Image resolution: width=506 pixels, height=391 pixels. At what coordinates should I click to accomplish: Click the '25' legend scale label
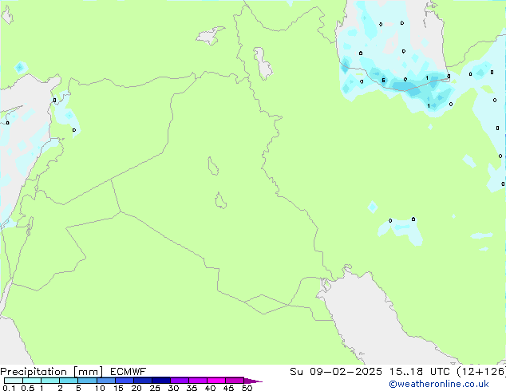(x=155, y=388)
